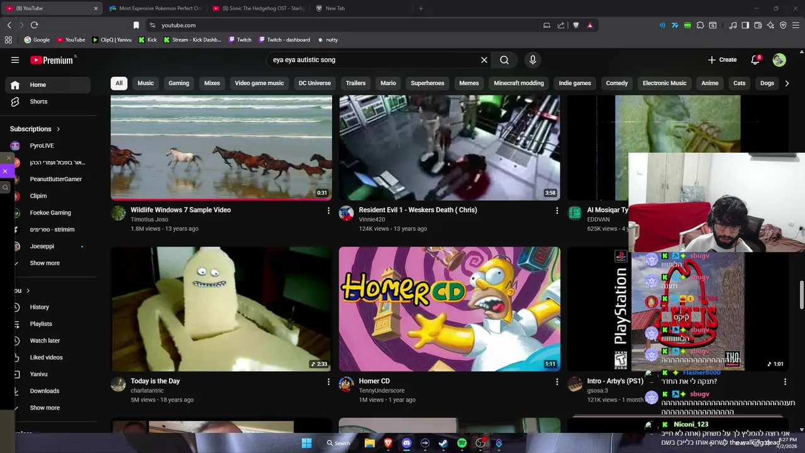This screenshot has height=453, width=805.
Task: Expand Subscriptions section chevron
Action: pos(58,129)
